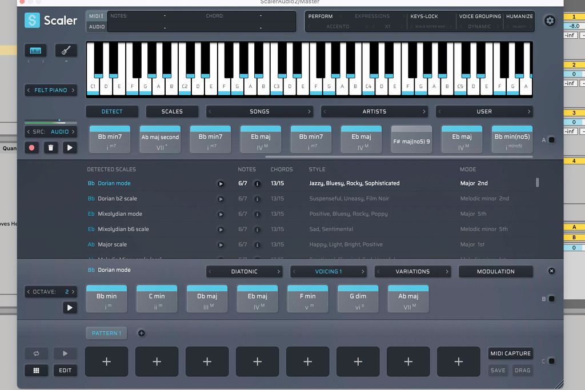Switch to the SCALES tab
Image resolution: width=585 pixels, height=390 pixels.
point(172,111)
